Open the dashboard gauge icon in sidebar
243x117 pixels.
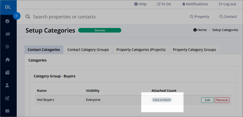click(x=7, y=21)
